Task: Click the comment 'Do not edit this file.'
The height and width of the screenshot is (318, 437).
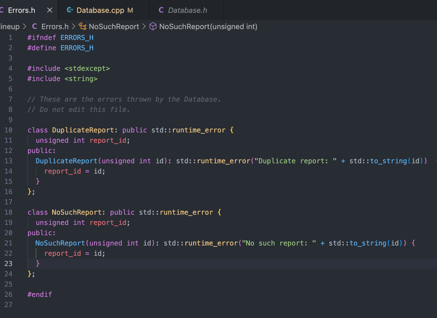Action: (79, 110)
